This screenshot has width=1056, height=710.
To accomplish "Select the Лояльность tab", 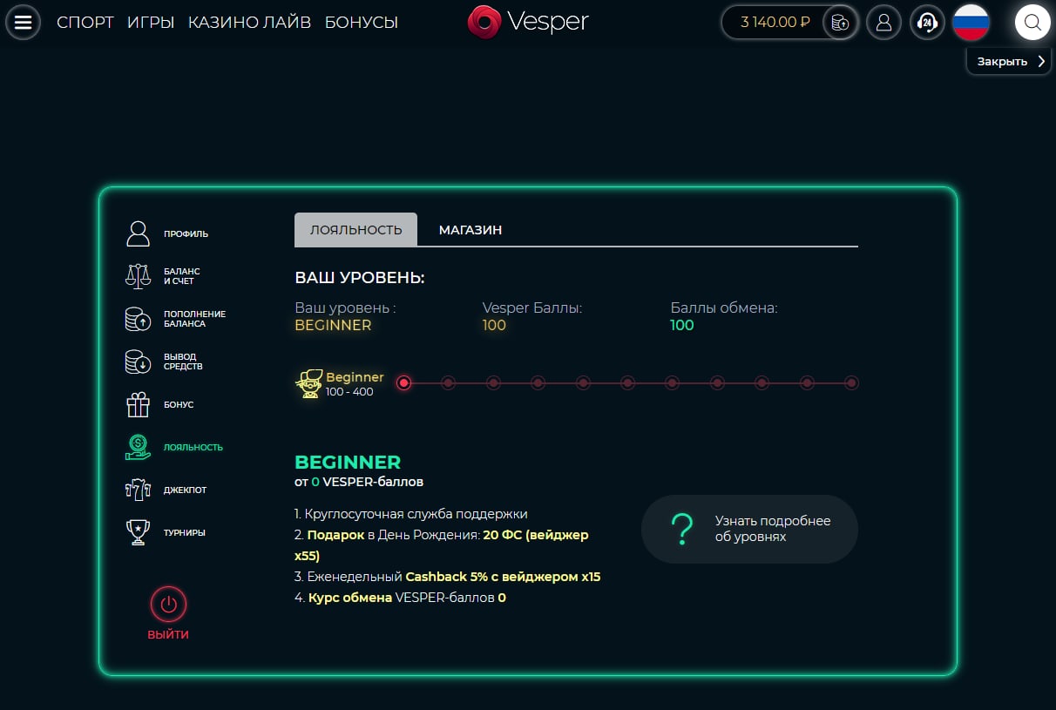I will point(355,230).
